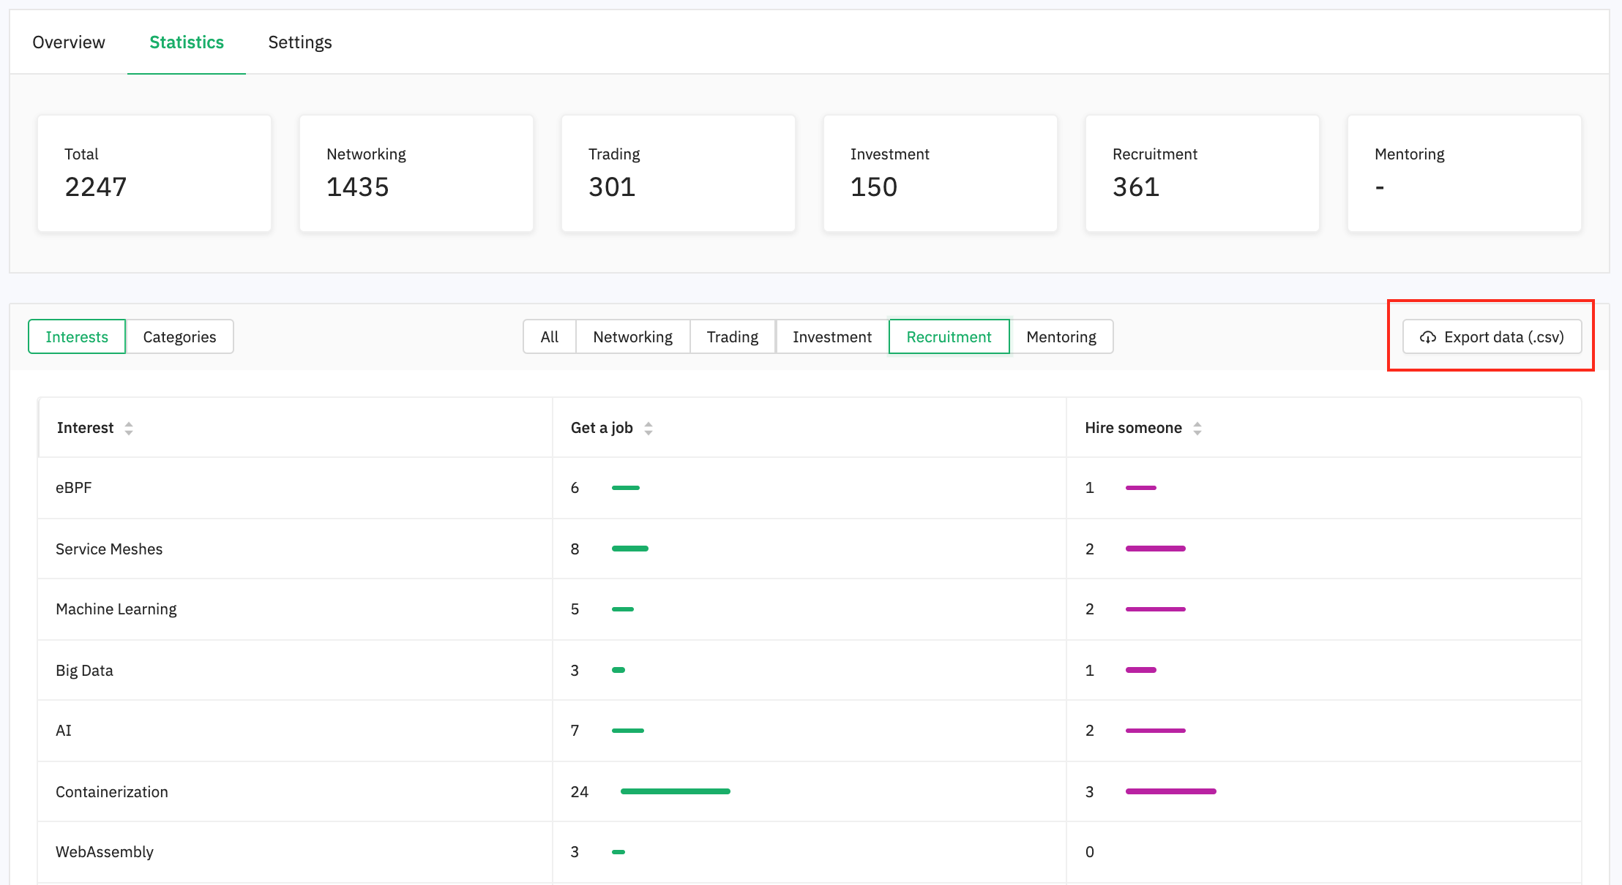Click the AI interest row
This screenshot has height=885, width=1622.
[x=810, y=731]
